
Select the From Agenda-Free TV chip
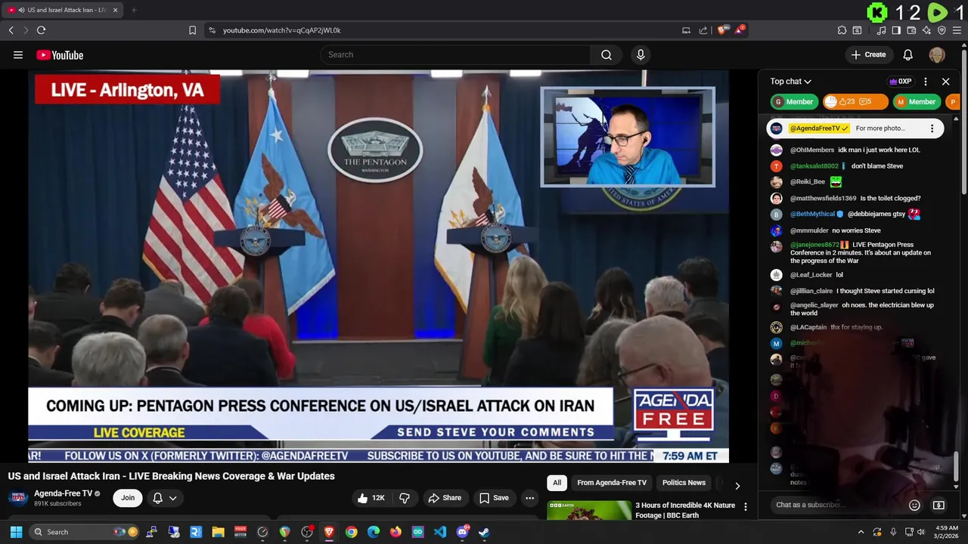(x=612, y=483)
